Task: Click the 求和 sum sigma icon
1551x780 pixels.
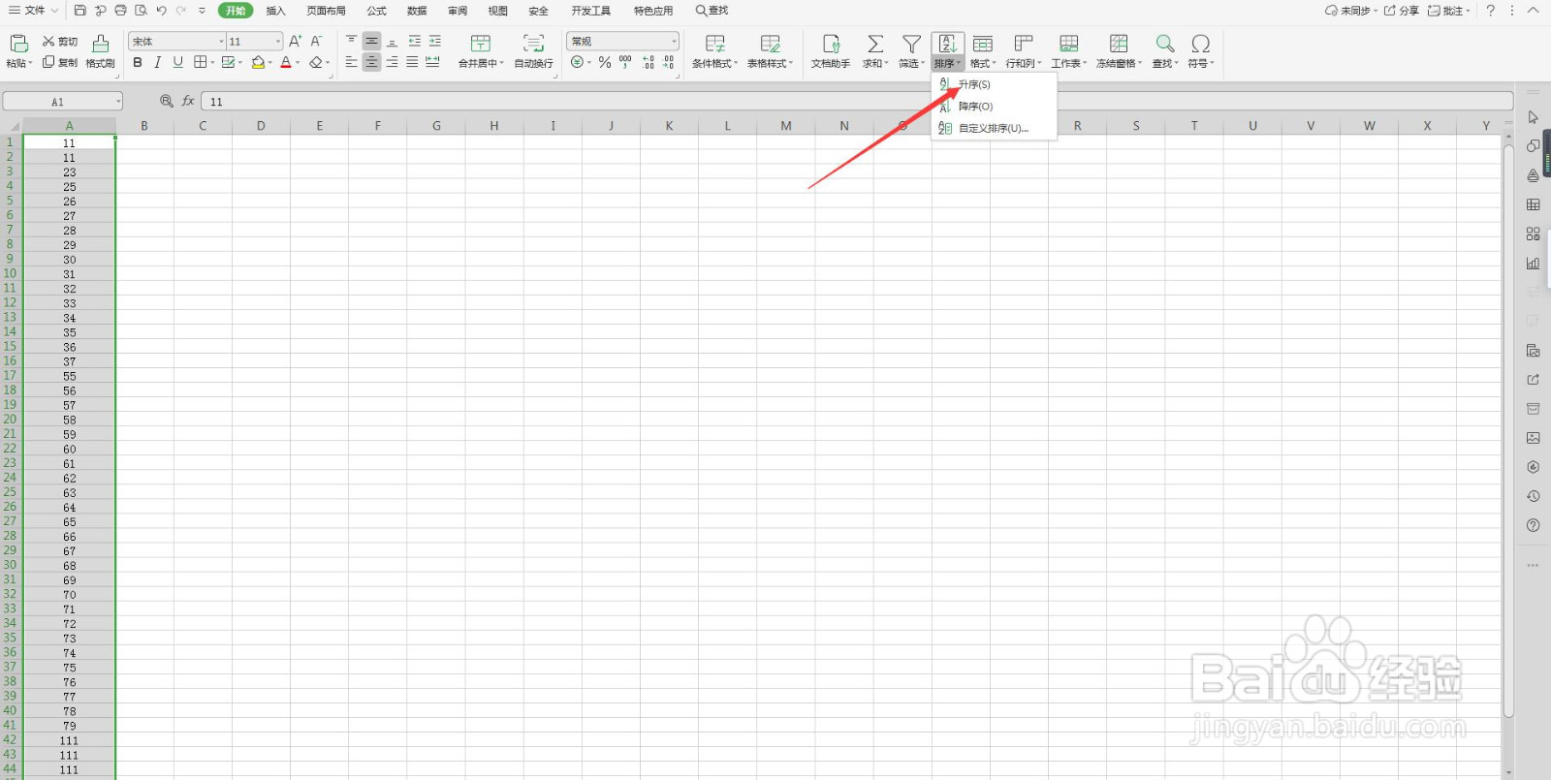Action: [874, 44]
